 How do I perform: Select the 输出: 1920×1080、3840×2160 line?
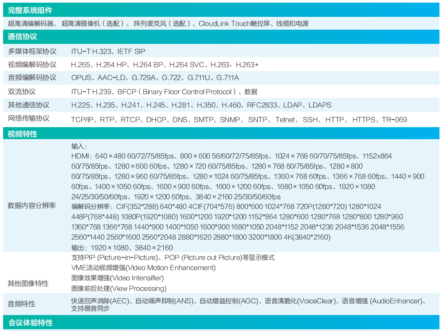click(x=122, y=248)
